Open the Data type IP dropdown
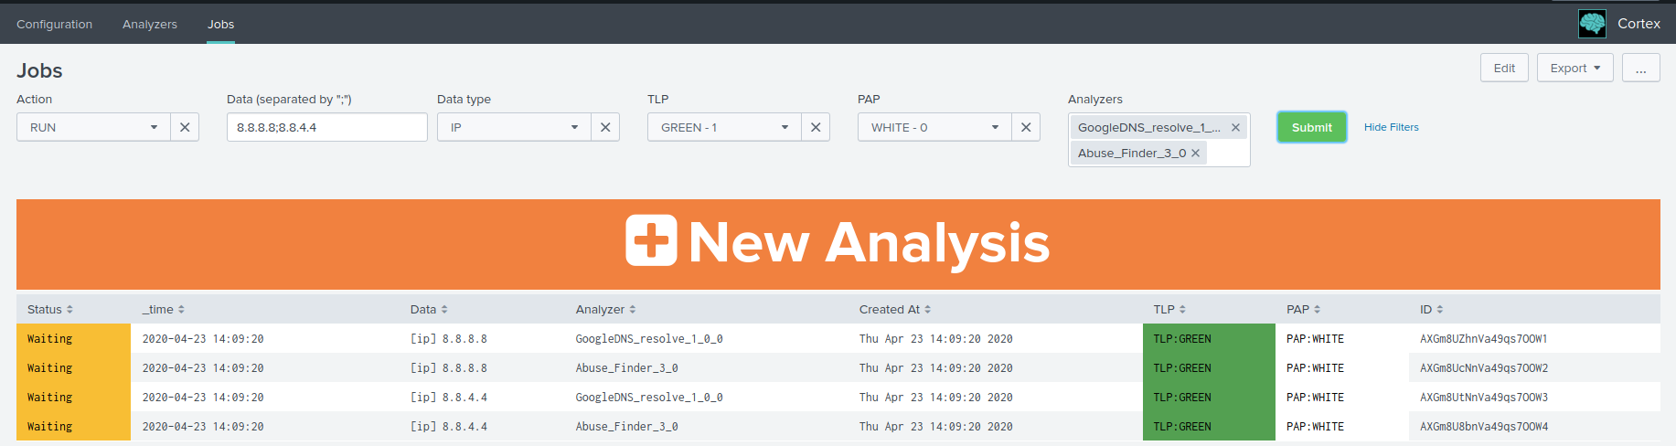The image size is (1676, 446). [x=515, y=127]
